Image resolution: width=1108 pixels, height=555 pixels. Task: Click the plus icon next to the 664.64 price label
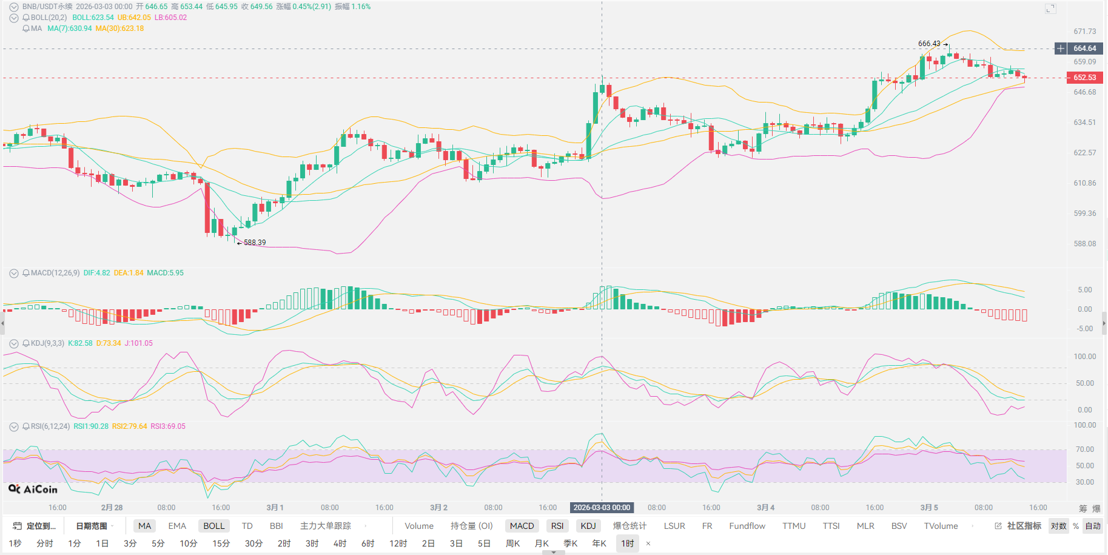point(1060,49)
